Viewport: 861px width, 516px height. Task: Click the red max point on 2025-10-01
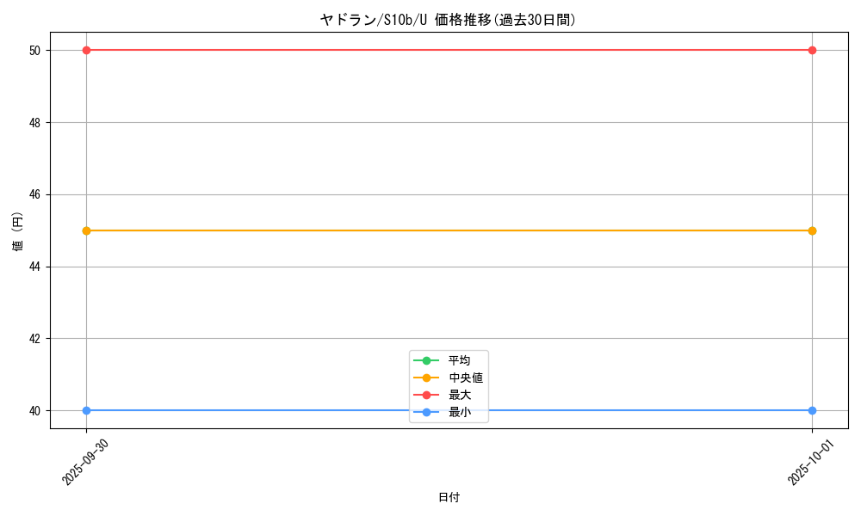point(812,50)
